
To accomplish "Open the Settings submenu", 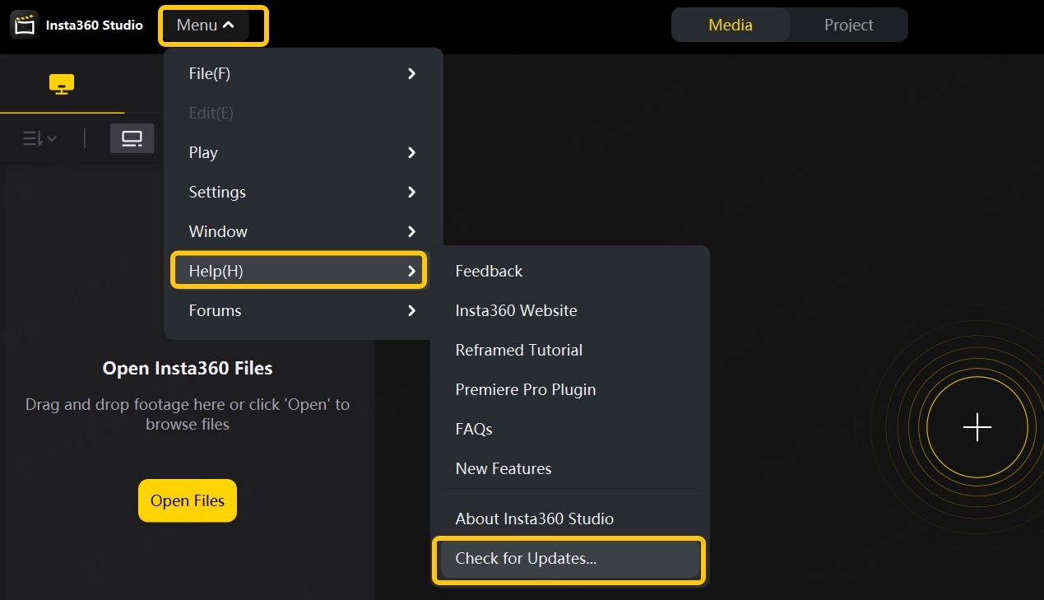I will (x=304, y=192).
